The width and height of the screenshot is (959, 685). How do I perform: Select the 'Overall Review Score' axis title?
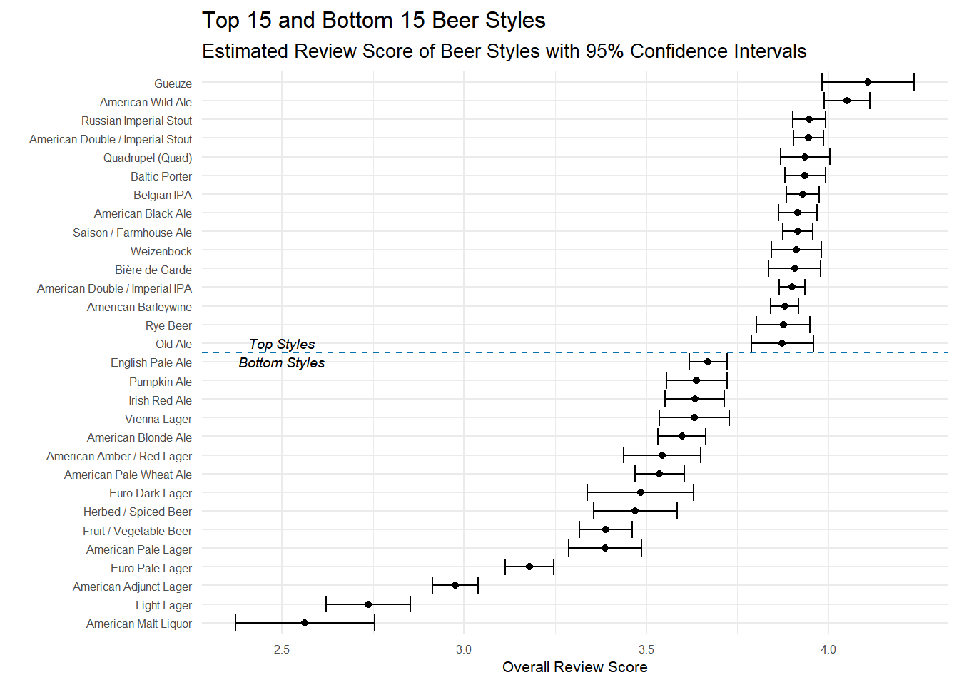575,667
